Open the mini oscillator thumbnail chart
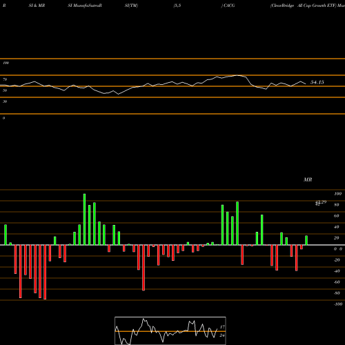Screen dimensions: 345x345 point(170,331)
